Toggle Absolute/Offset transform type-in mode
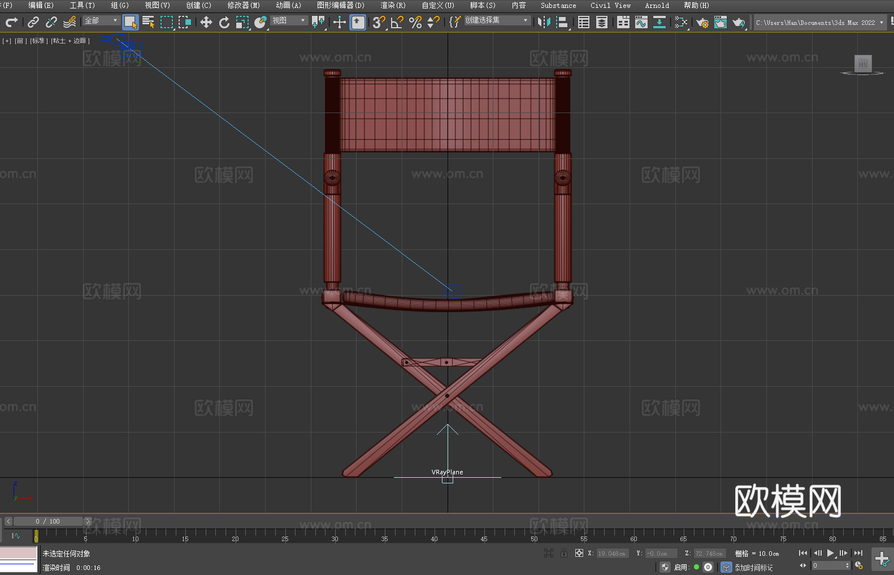Image resolution: width=894 pixels, height=575 pixels. (x=579, y=554)
